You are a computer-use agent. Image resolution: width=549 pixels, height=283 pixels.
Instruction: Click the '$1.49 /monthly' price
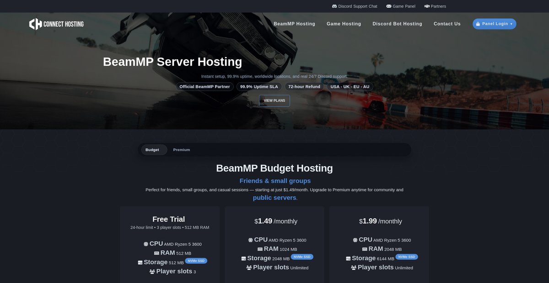click(x=276, y=221)
